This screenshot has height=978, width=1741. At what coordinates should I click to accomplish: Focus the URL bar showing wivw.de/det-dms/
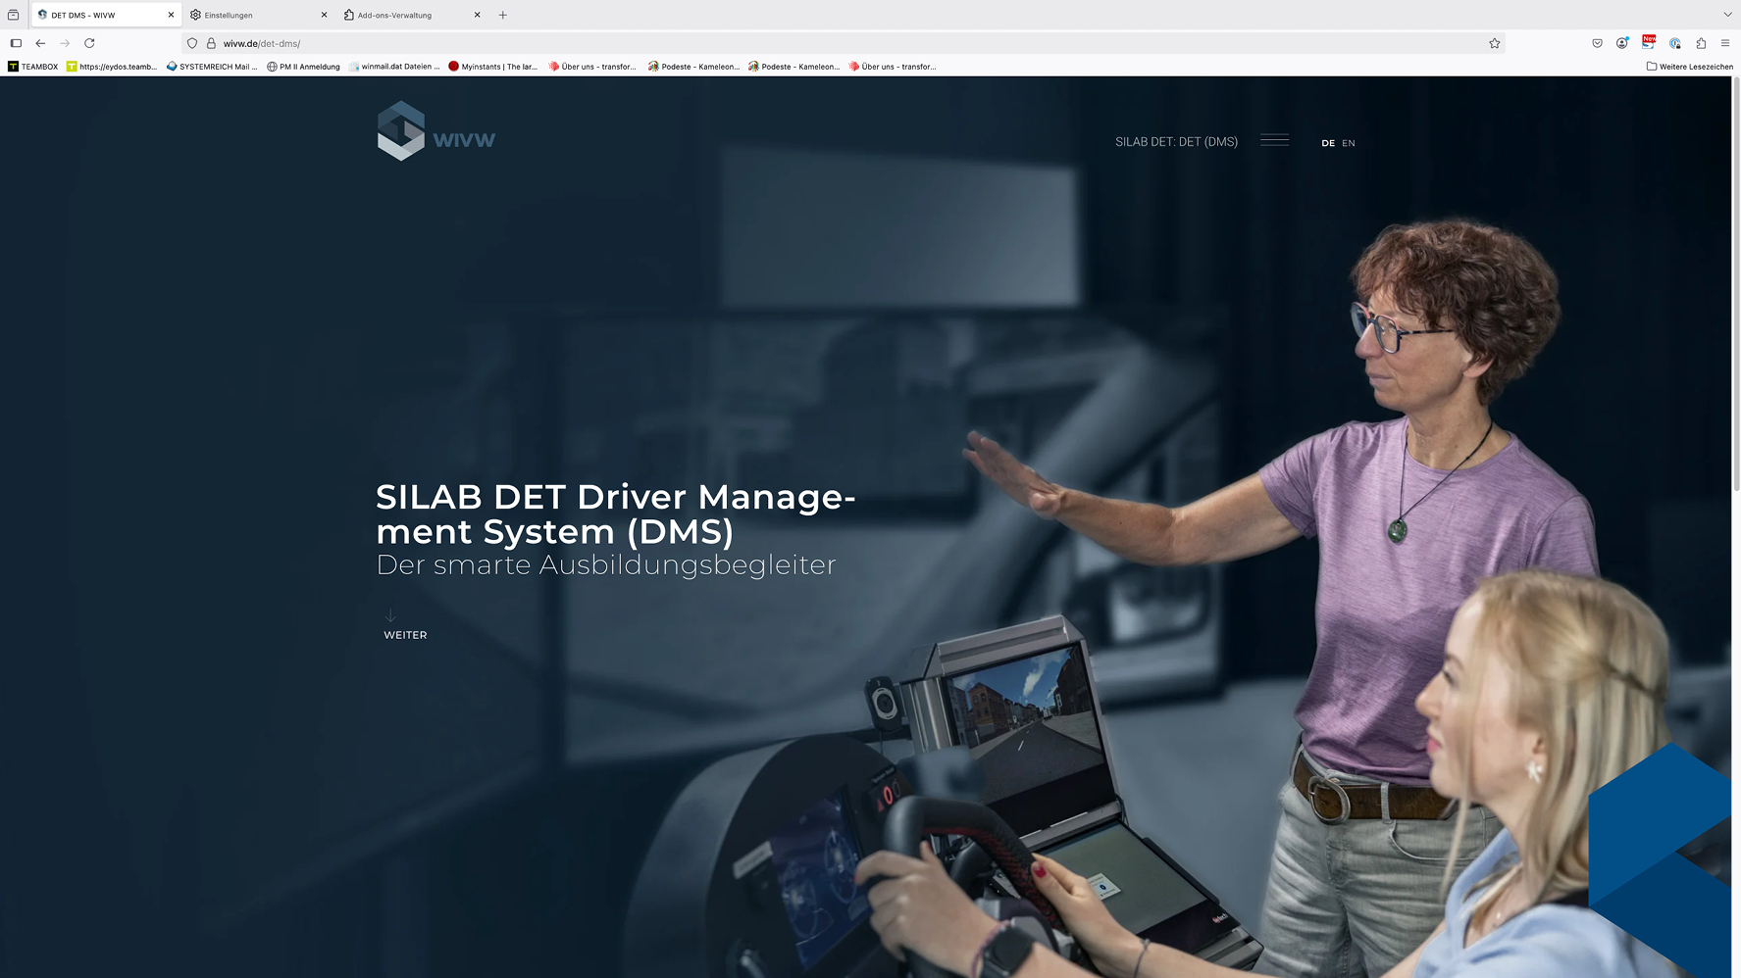(x=844, y=43)
